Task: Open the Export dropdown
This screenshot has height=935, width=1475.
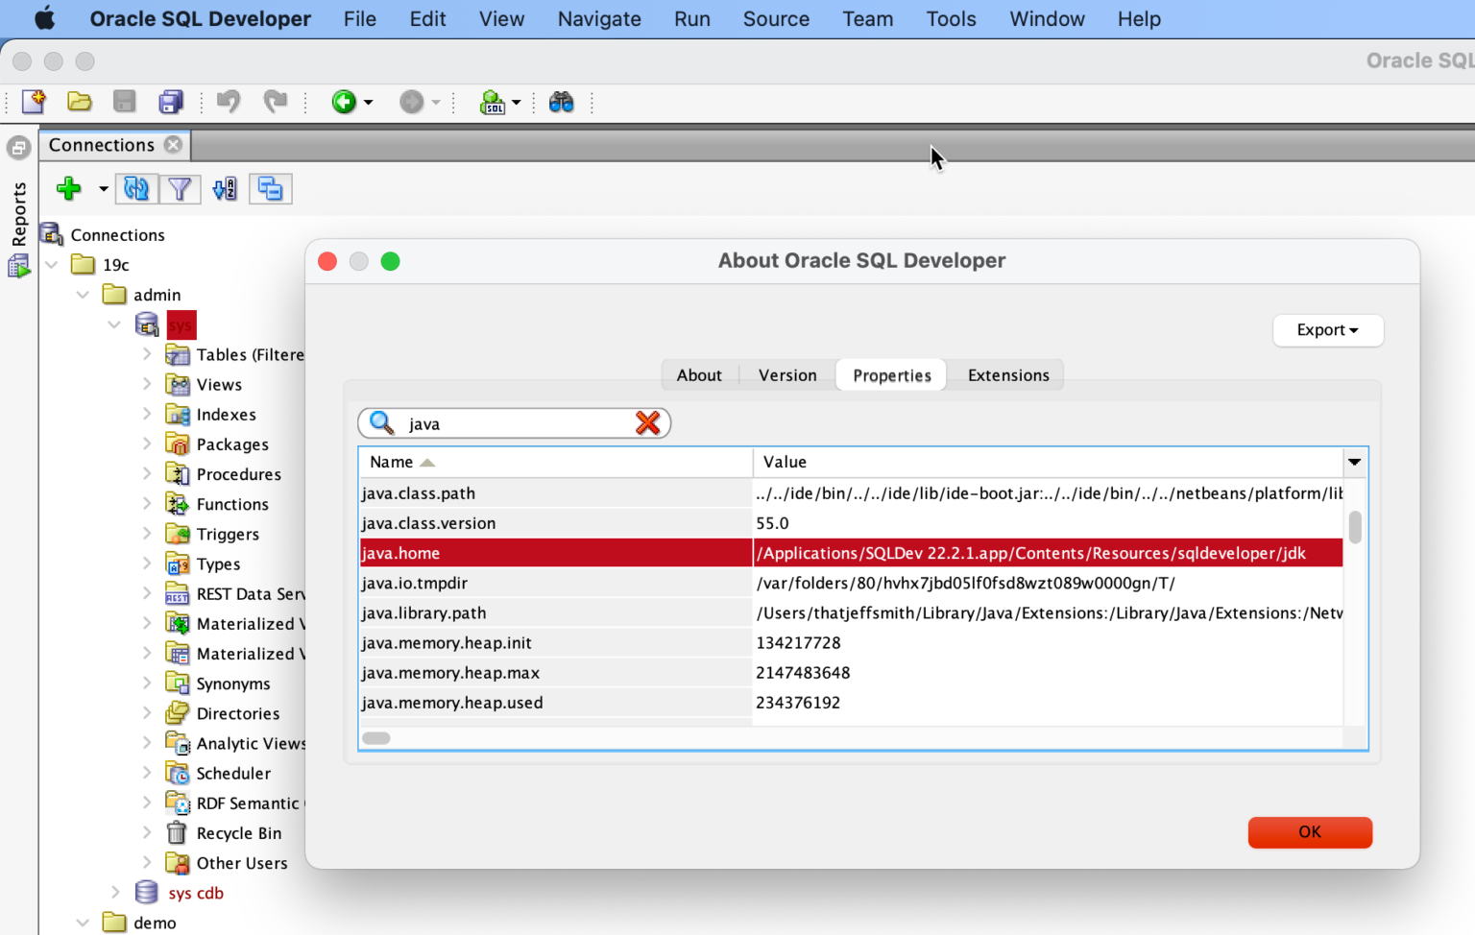Action: click(x=1327, y=330)
